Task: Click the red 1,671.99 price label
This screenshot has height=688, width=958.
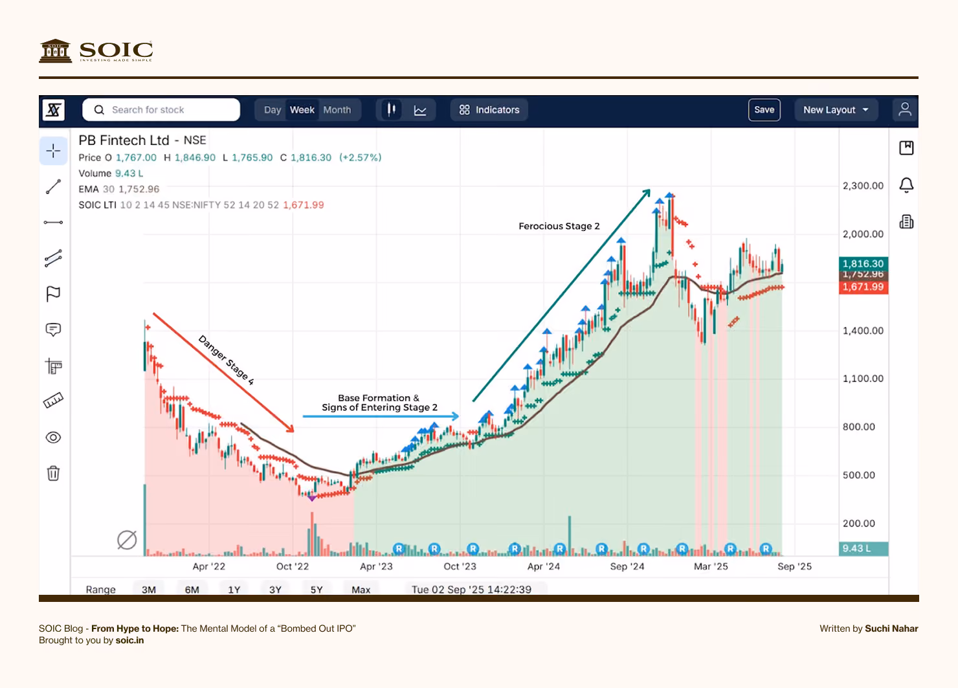Action: pos(863,287)
